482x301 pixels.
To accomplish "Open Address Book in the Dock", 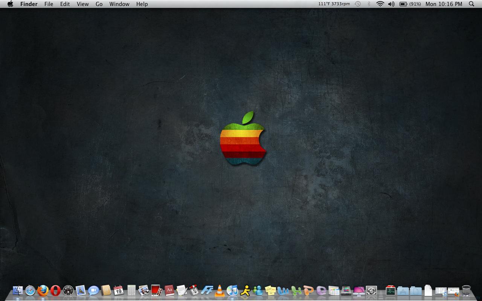I will (x=106, y=290).
